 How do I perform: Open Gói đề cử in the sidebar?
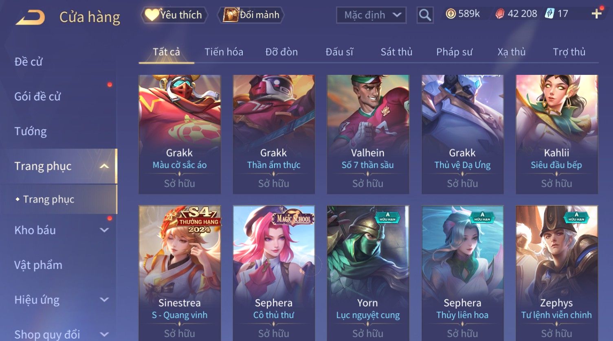pyautogui.click(x=37, y=96)
